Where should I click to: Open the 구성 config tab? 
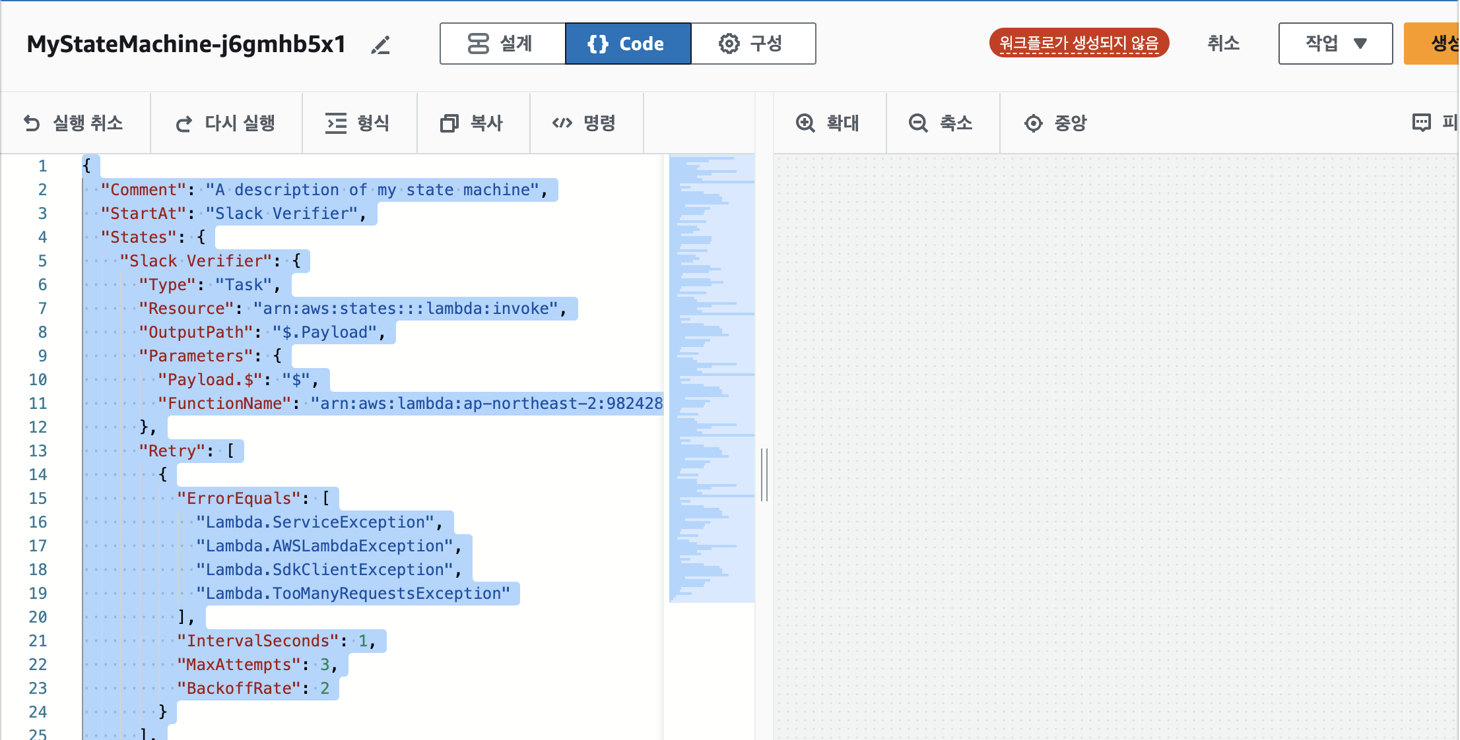coord(752,44)
